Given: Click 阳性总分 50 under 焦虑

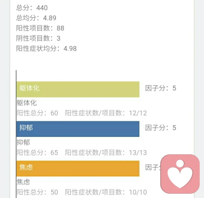Looking at the screenshot, I should click(x=37, y=192).
